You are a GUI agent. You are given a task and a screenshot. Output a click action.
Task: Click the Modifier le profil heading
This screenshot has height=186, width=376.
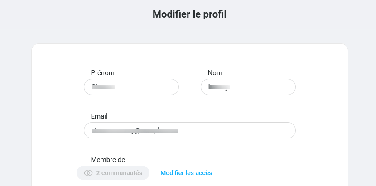(189, 14)
